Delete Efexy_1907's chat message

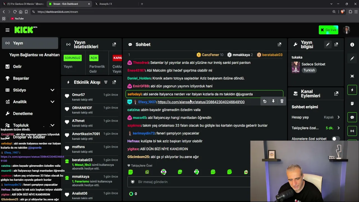(x=282, y=102)
